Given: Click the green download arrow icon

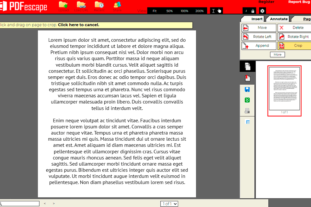Looking at the screenshot, I should [247, 100].
